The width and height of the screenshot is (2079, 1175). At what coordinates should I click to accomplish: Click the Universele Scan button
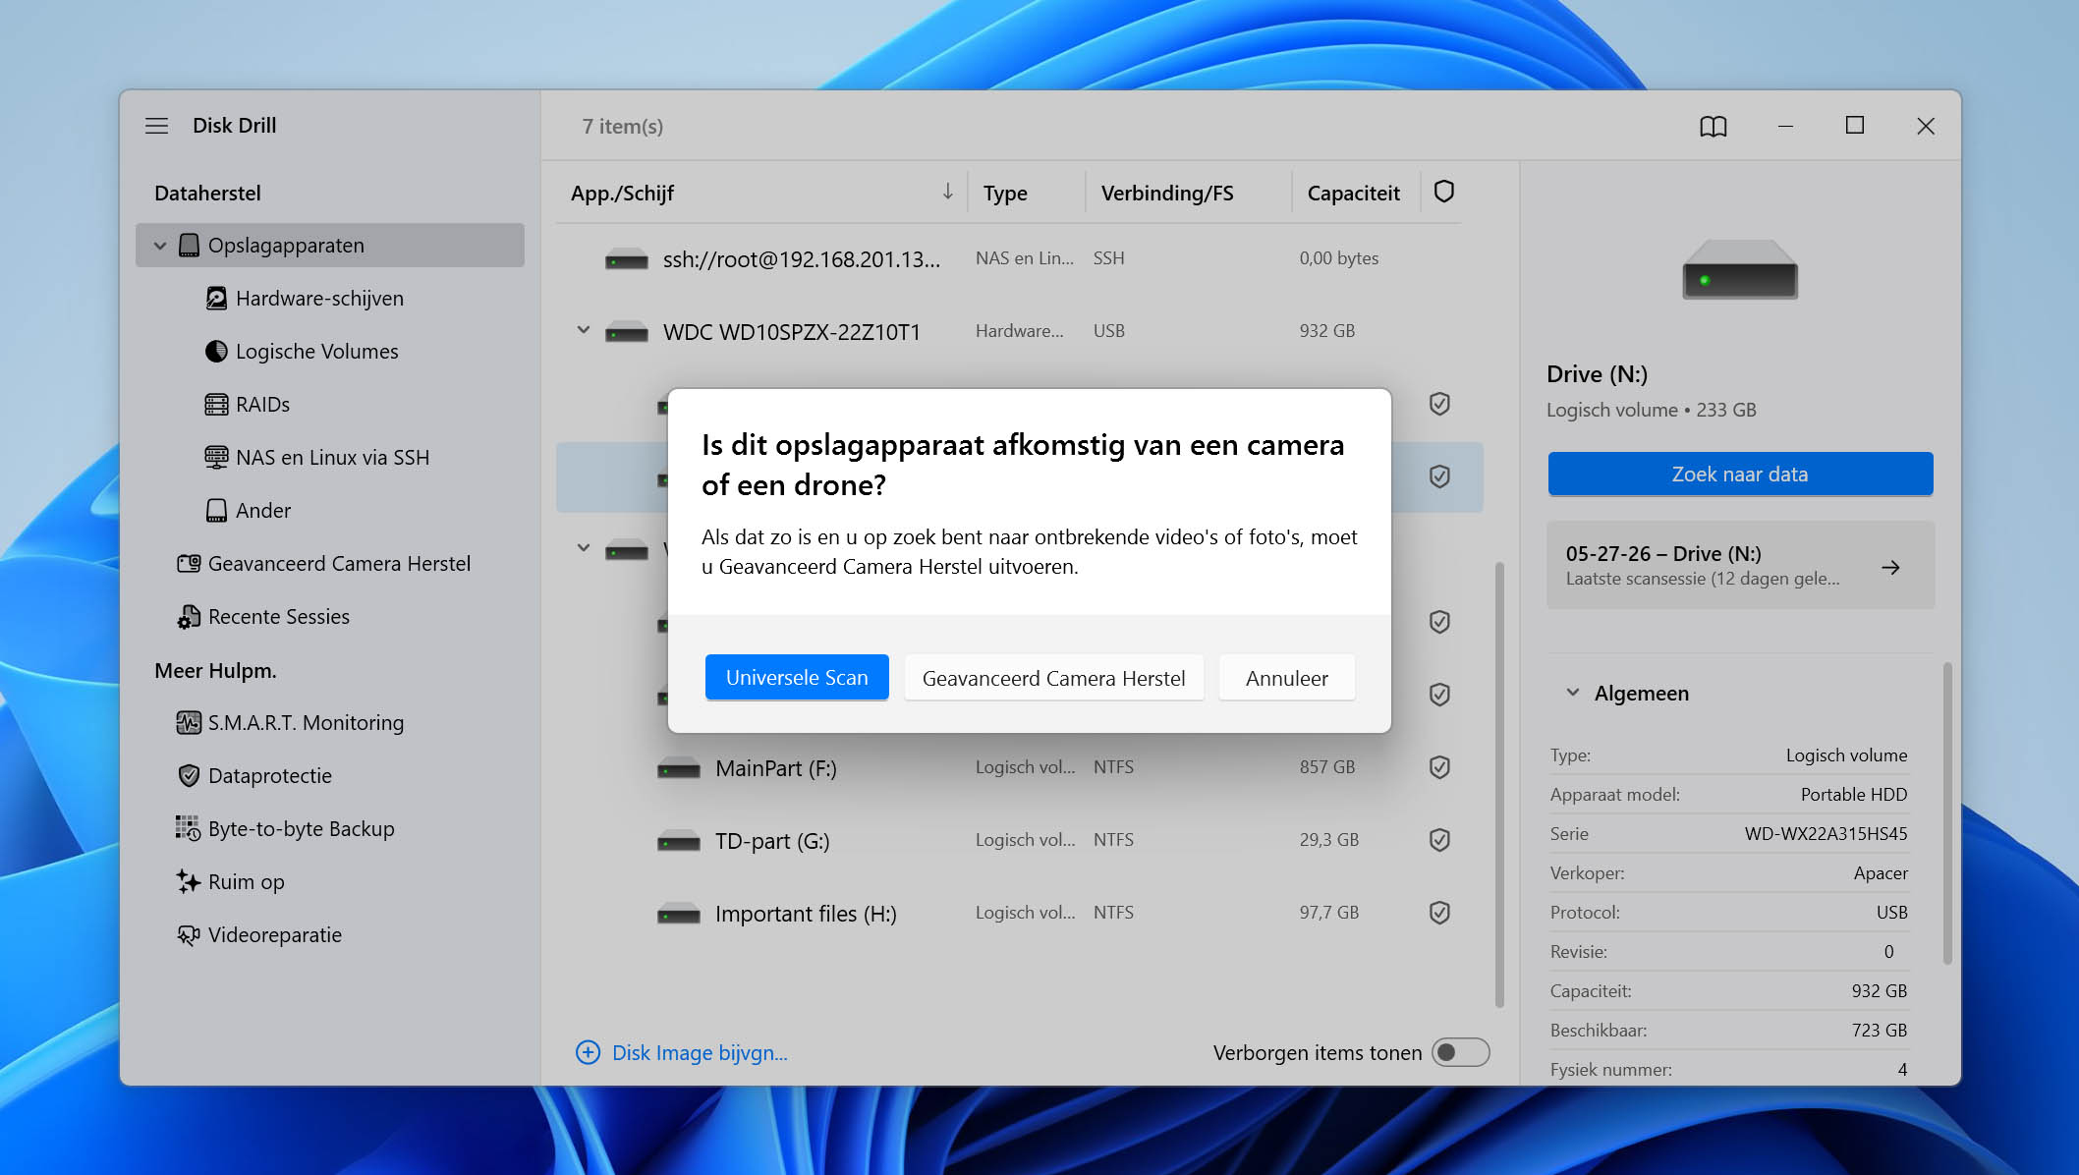coord(797,678)
